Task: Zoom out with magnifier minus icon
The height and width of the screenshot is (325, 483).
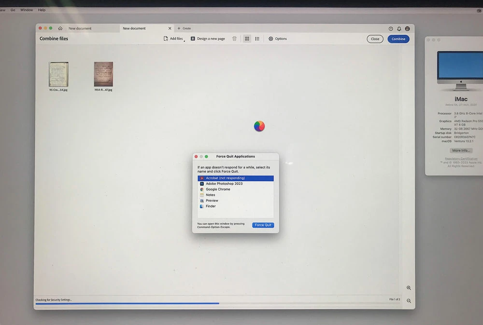Action: tap(409, 301)
